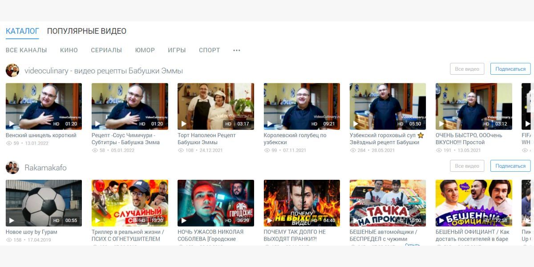This screenshot has height=267, width=534.
Task: Open the Венский шницель короткий title link
Action: tap(41, 135)
